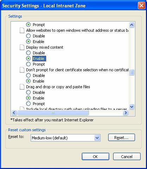The image size is (147, 169).
Task: Click the Display mixed content page icon
Action: coord(22,47)
